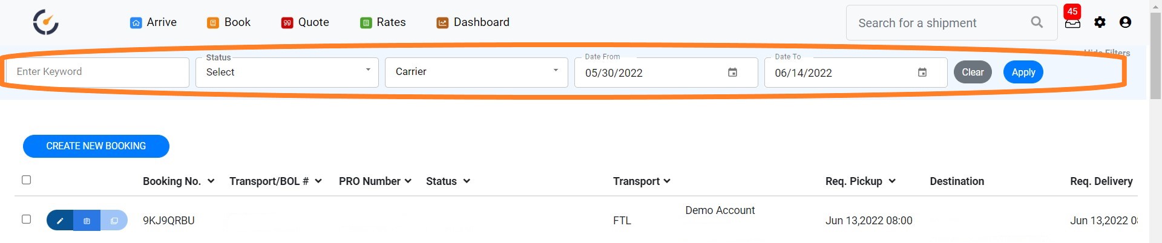The width and height of the screenshot is (1162, 243).
Task: Focus the Enter Keyword field
Action: point(97,72)
